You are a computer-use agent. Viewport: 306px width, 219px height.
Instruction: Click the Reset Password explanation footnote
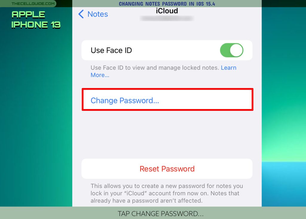(x=167, y=193)
